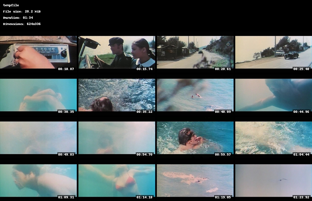Screen dimensions: 312x201
Task: Select the thumbnail at 00:15.74
Action: click(117, 52)
